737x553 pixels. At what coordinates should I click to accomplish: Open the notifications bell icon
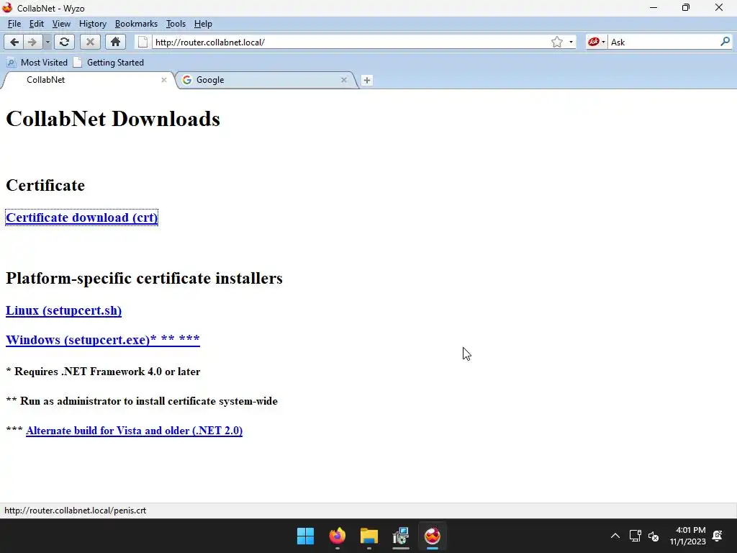(718, 536)
